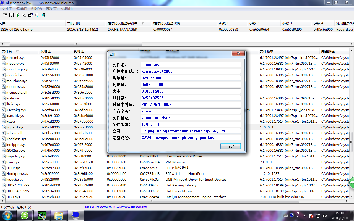Image resolution: width=354 pixels, height=221 pixels.
Task: Open the Windows Start menu
Action: [x=7, y=215]
